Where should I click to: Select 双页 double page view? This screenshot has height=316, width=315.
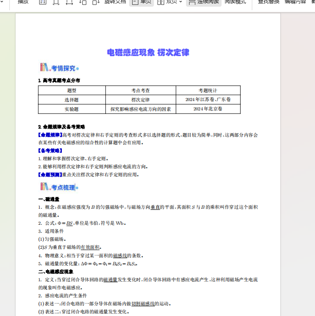tap(167, 2)
